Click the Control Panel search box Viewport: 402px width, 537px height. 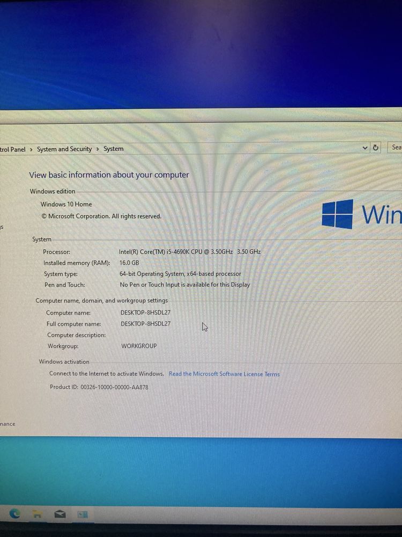pyautogui.click(x=395, y=147)
